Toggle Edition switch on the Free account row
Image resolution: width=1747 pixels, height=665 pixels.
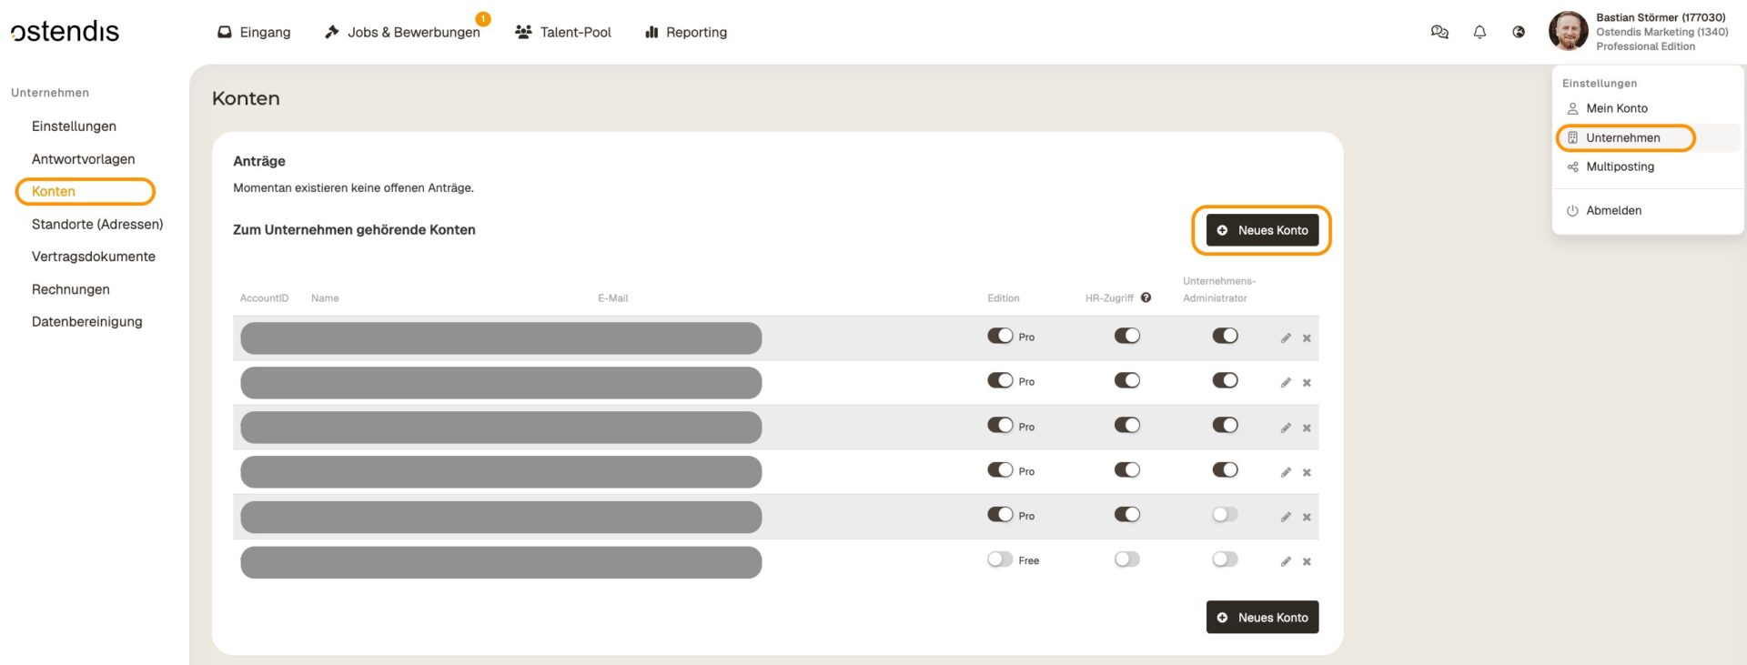(1000, 559)
